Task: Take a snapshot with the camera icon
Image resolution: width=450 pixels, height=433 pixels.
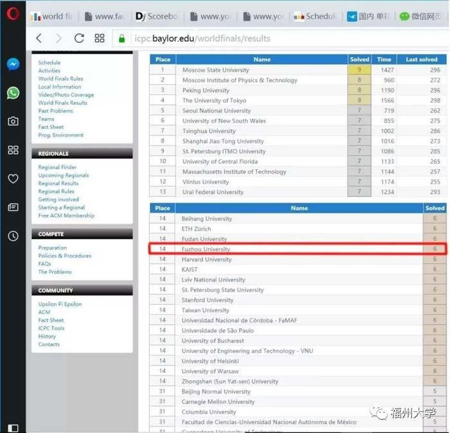Action: (x=14, y=121)
